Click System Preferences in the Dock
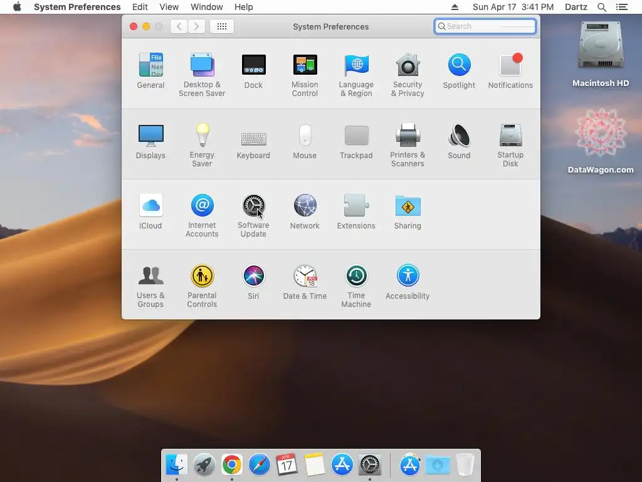Viewport: 642px width, 482px height. coord(370,464)
